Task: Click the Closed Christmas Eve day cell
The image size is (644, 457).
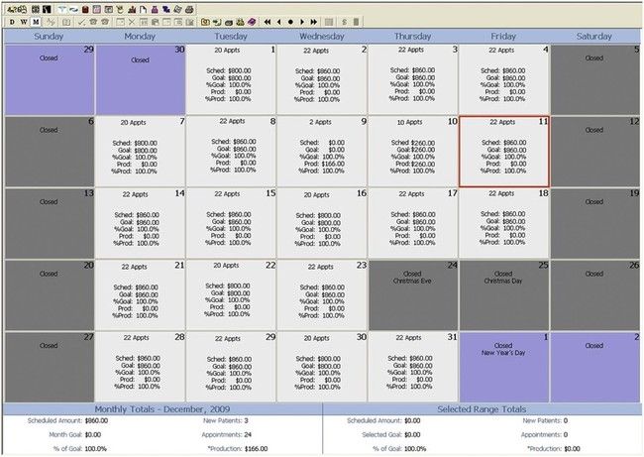Action: [x=413, y=294]
